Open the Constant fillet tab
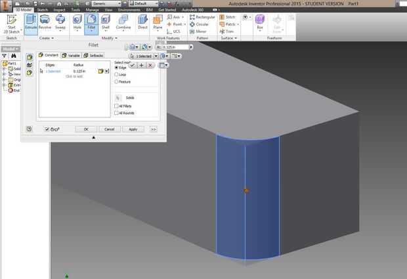Image resolution: width=407 pixels, height=279 pixels. coord(49,55)
